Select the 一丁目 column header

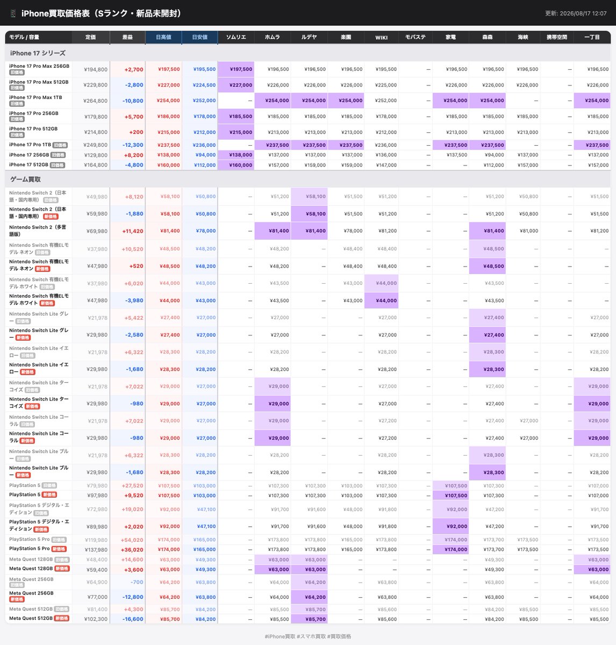[592, 37]
